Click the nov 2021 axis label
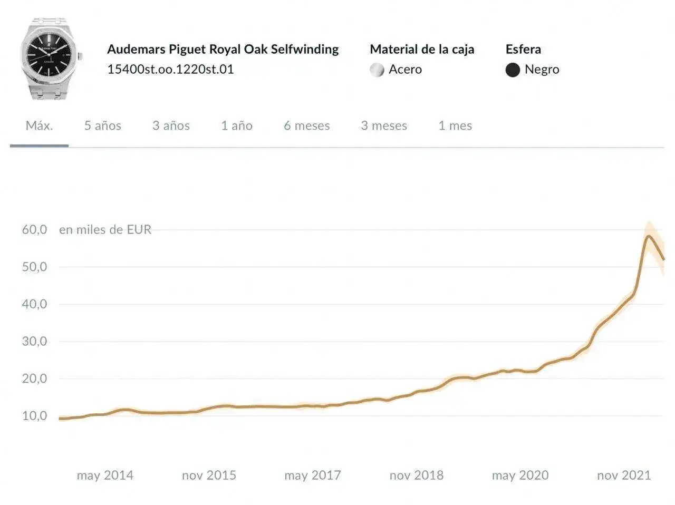 coord(624,475)
